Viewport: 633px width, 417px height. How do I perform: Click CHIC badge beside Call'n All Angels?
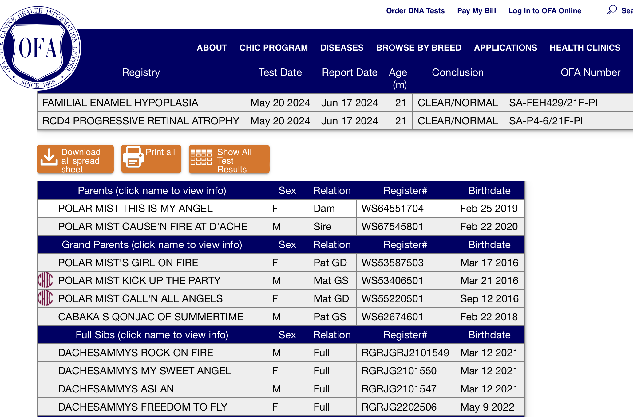45,298
